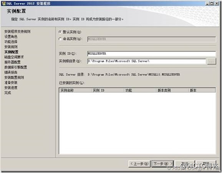Click the 下一步 next button
222x173 pixels.
(163, 164)
